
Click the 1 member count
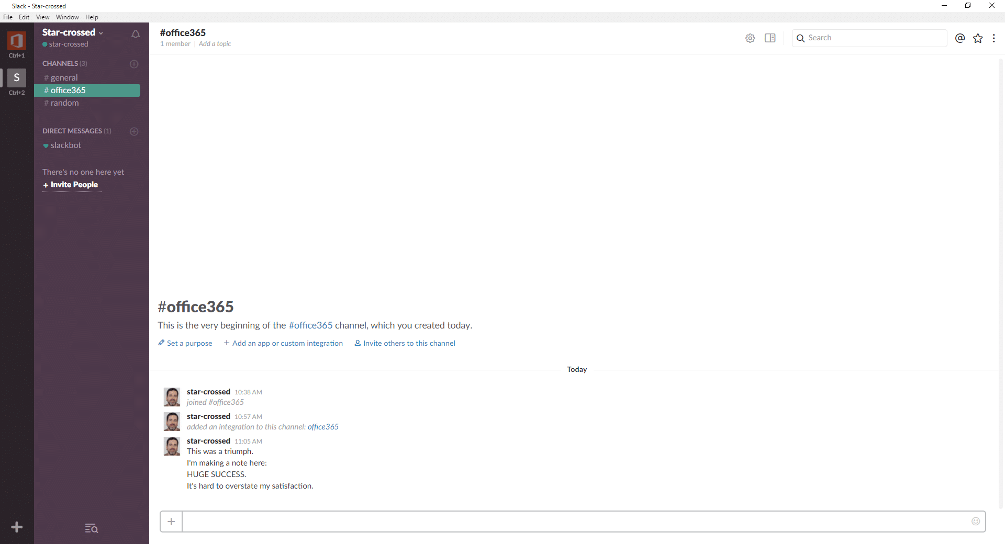[175, 44]
